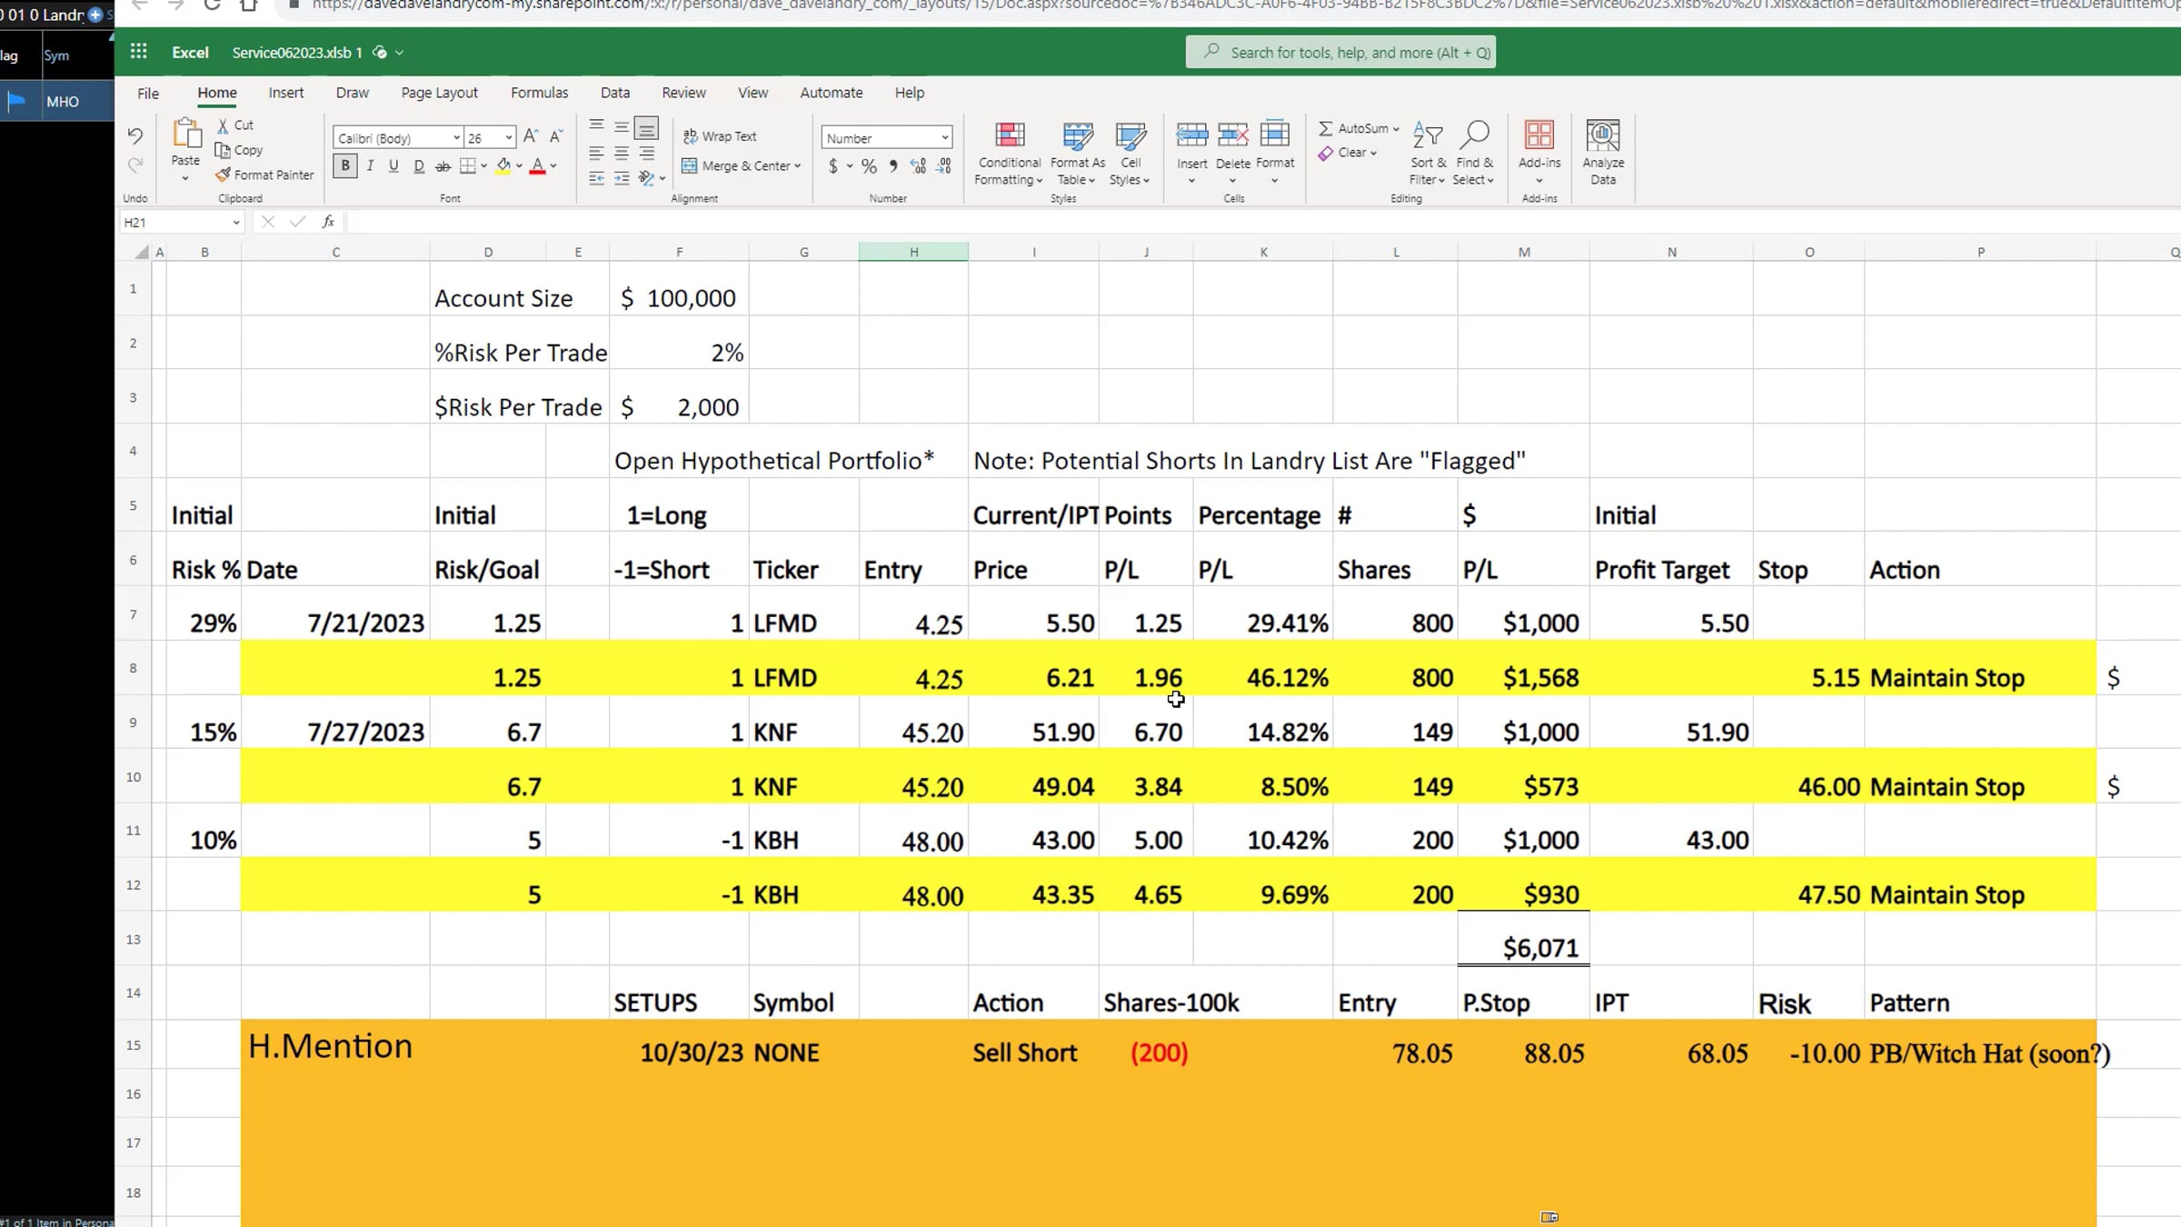Cut the selection with the scissors
2181x1227 pixels.
tap(223, 125)
